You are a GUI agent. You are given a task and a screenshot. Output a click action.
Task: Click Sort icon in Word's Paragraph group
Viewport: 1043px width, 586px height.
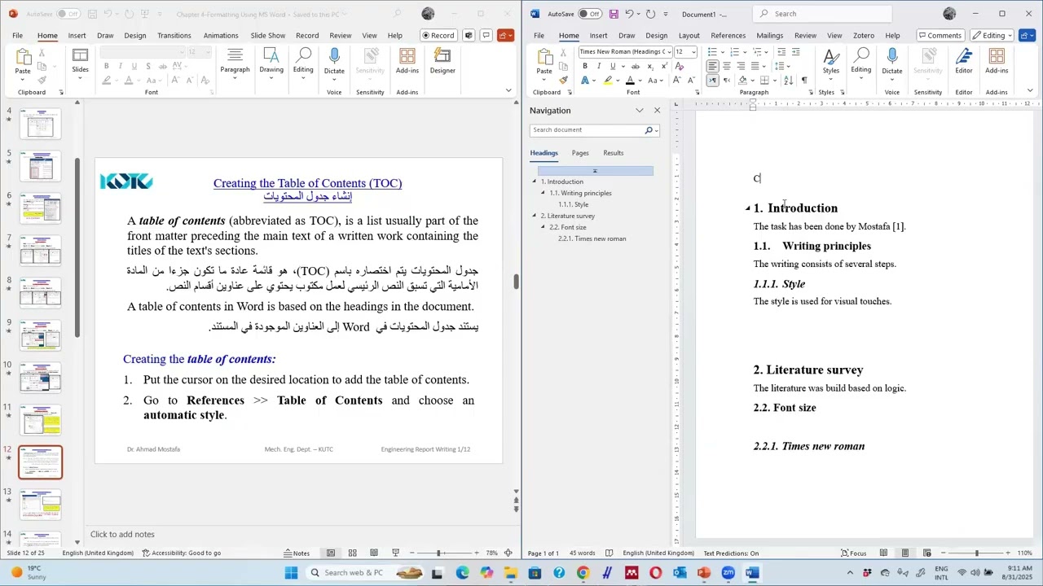[x=788, y=81]
